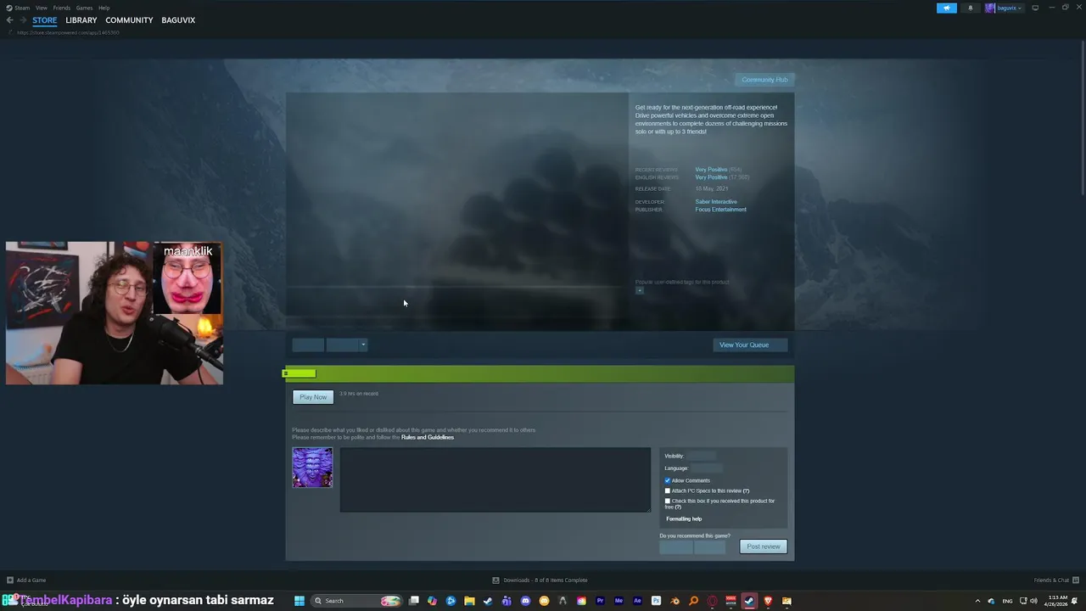Open File Explorer from the taskbar

tap(469, 601)
